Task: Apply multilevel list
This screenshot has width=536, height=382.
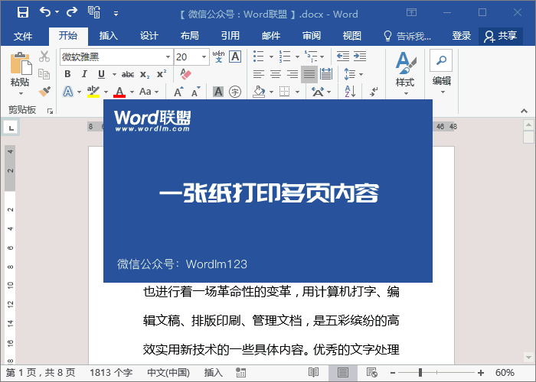Action: pos(311,56)
